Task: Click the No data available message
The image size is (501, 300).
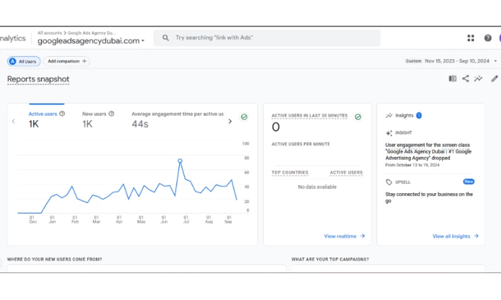Action: coord(317,187)
